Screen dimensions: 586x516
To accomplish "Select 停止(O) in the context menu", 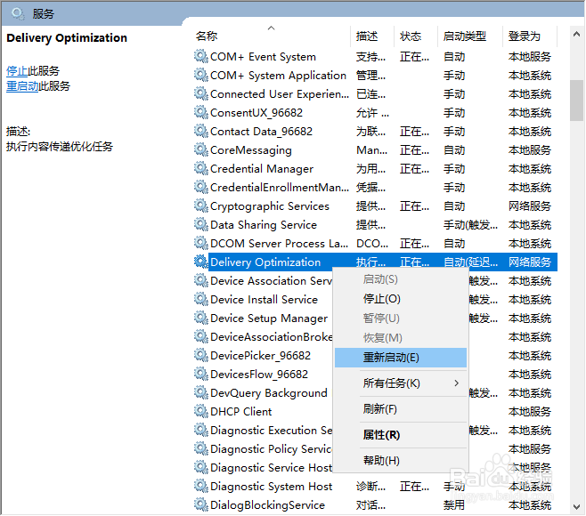I will 382,299.
